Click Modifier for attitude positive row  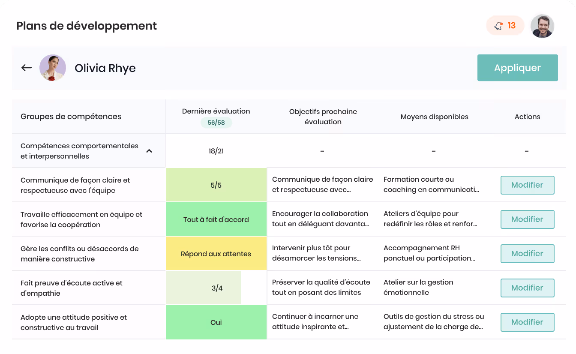(527, 322)
